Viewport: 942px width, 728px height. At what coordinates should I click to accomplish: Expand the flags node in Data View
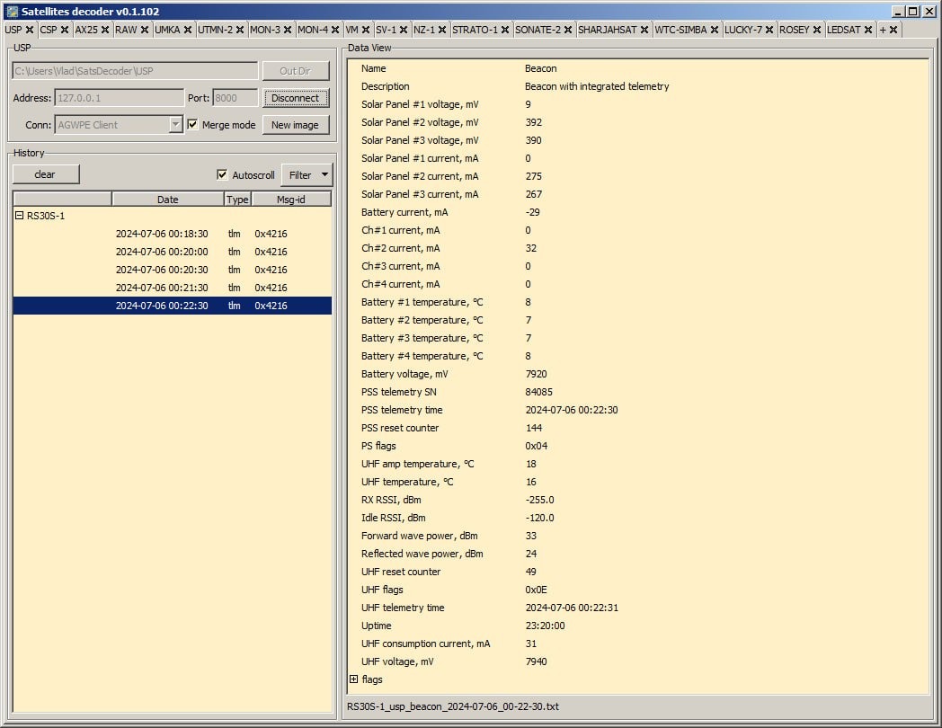353,679
